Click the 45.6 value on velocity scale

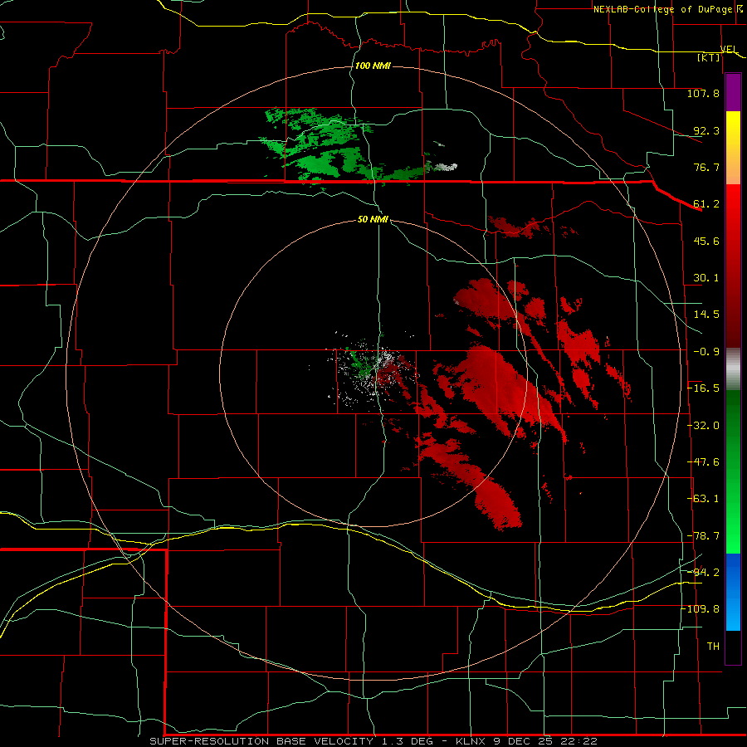(706, 241)
